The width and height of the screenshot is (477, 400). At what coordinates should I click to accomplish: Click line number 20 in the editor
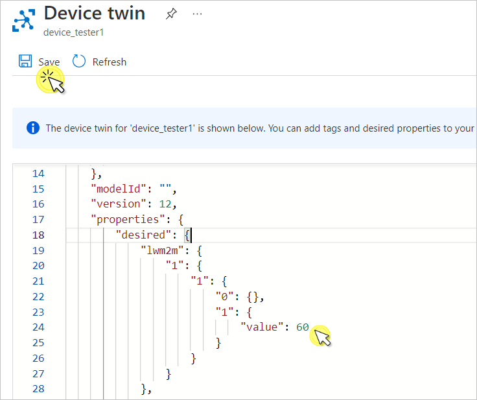point(38,266)
